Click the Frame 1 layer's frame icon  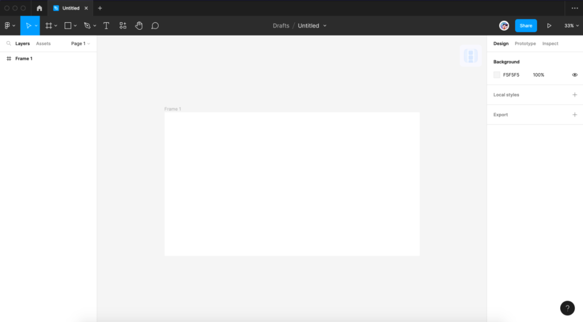(x=9, y=59)
